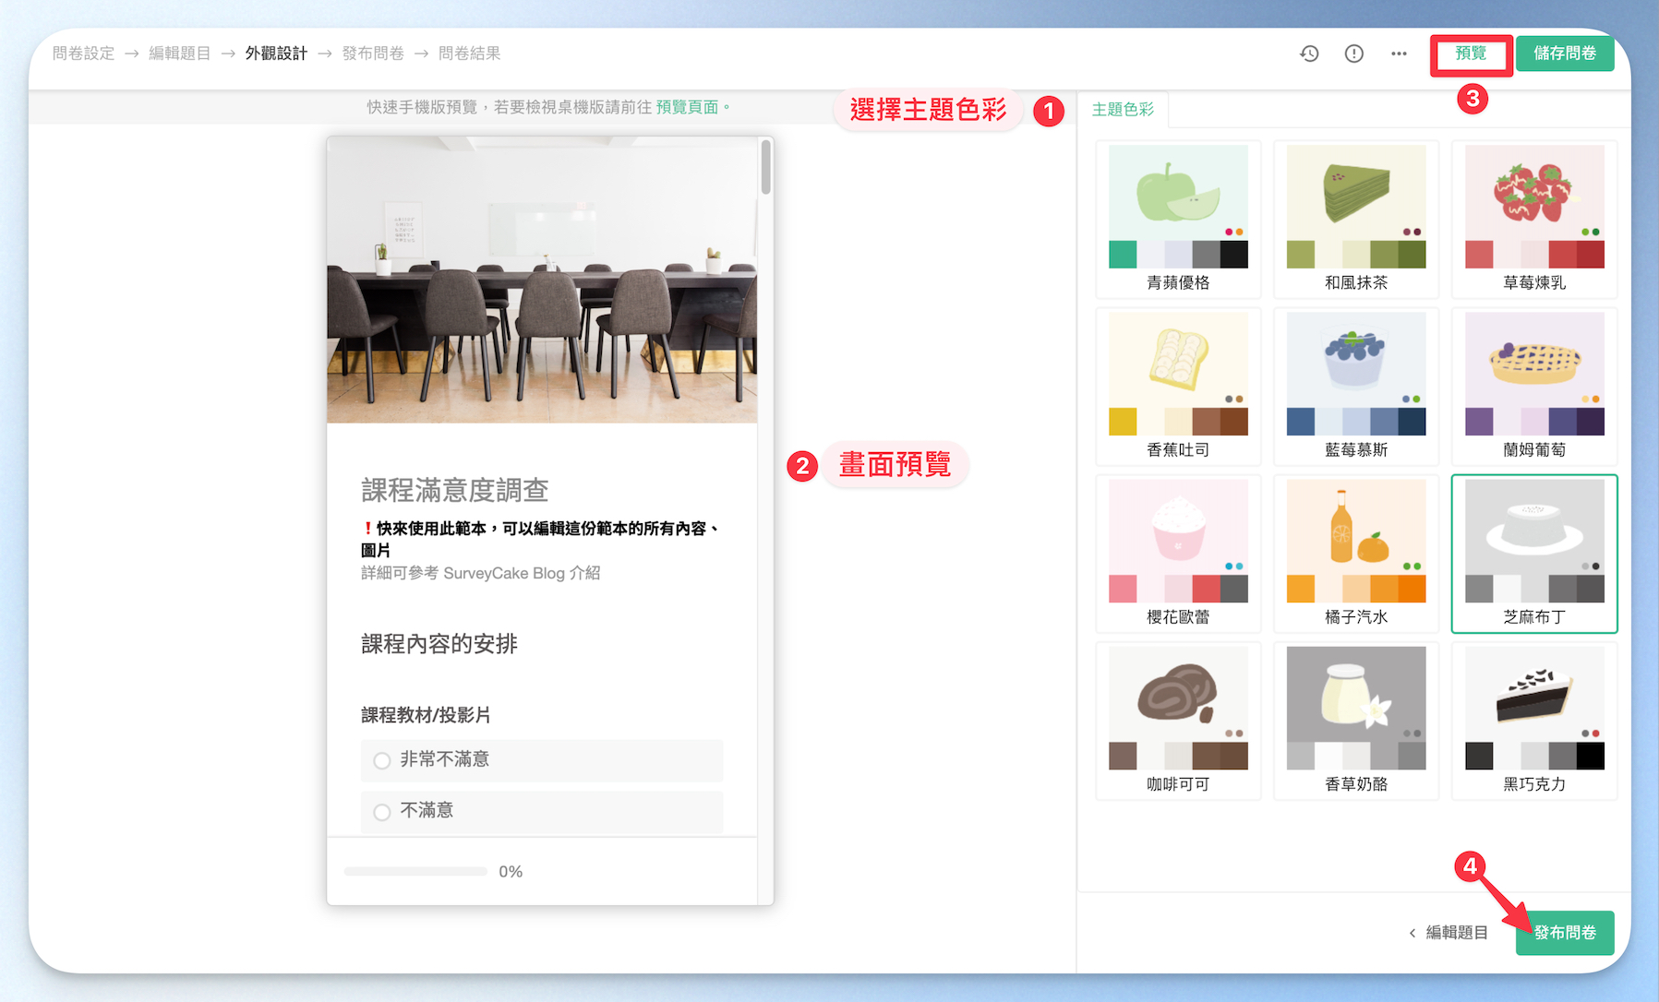Image resolution: width=1659 pixels, height=1002 pixels.
Task: Go to the 發布問卷 step in breadcrumb
Action: click(x=373, y=54)
